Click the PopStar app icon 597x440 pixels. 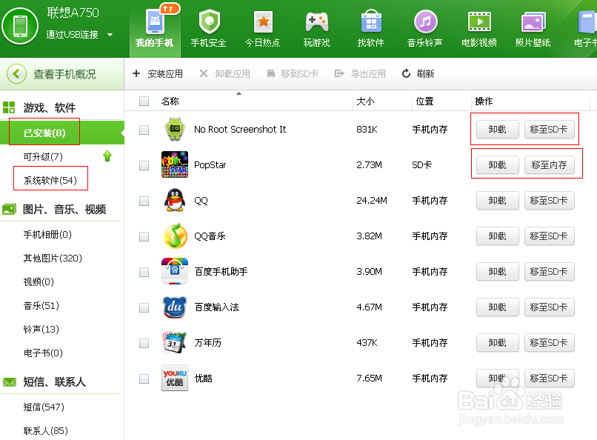(175, 164)
